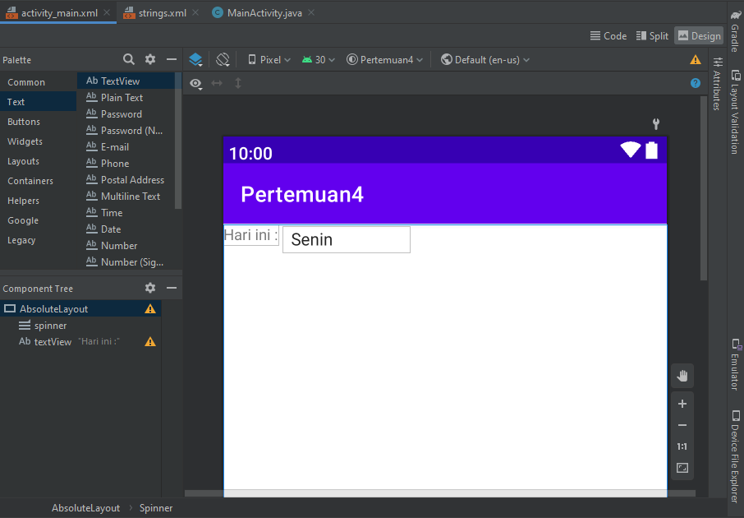The width and height of the screenshot is (744, 518).
Task: Zoom in with plus button
Action: pos(682,404)
